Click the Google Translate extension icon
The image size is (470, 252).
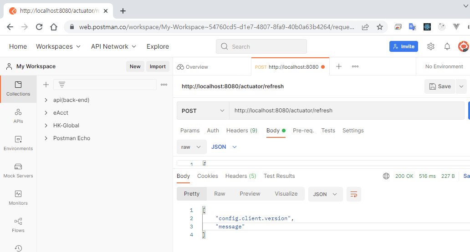tap(413, 27)
